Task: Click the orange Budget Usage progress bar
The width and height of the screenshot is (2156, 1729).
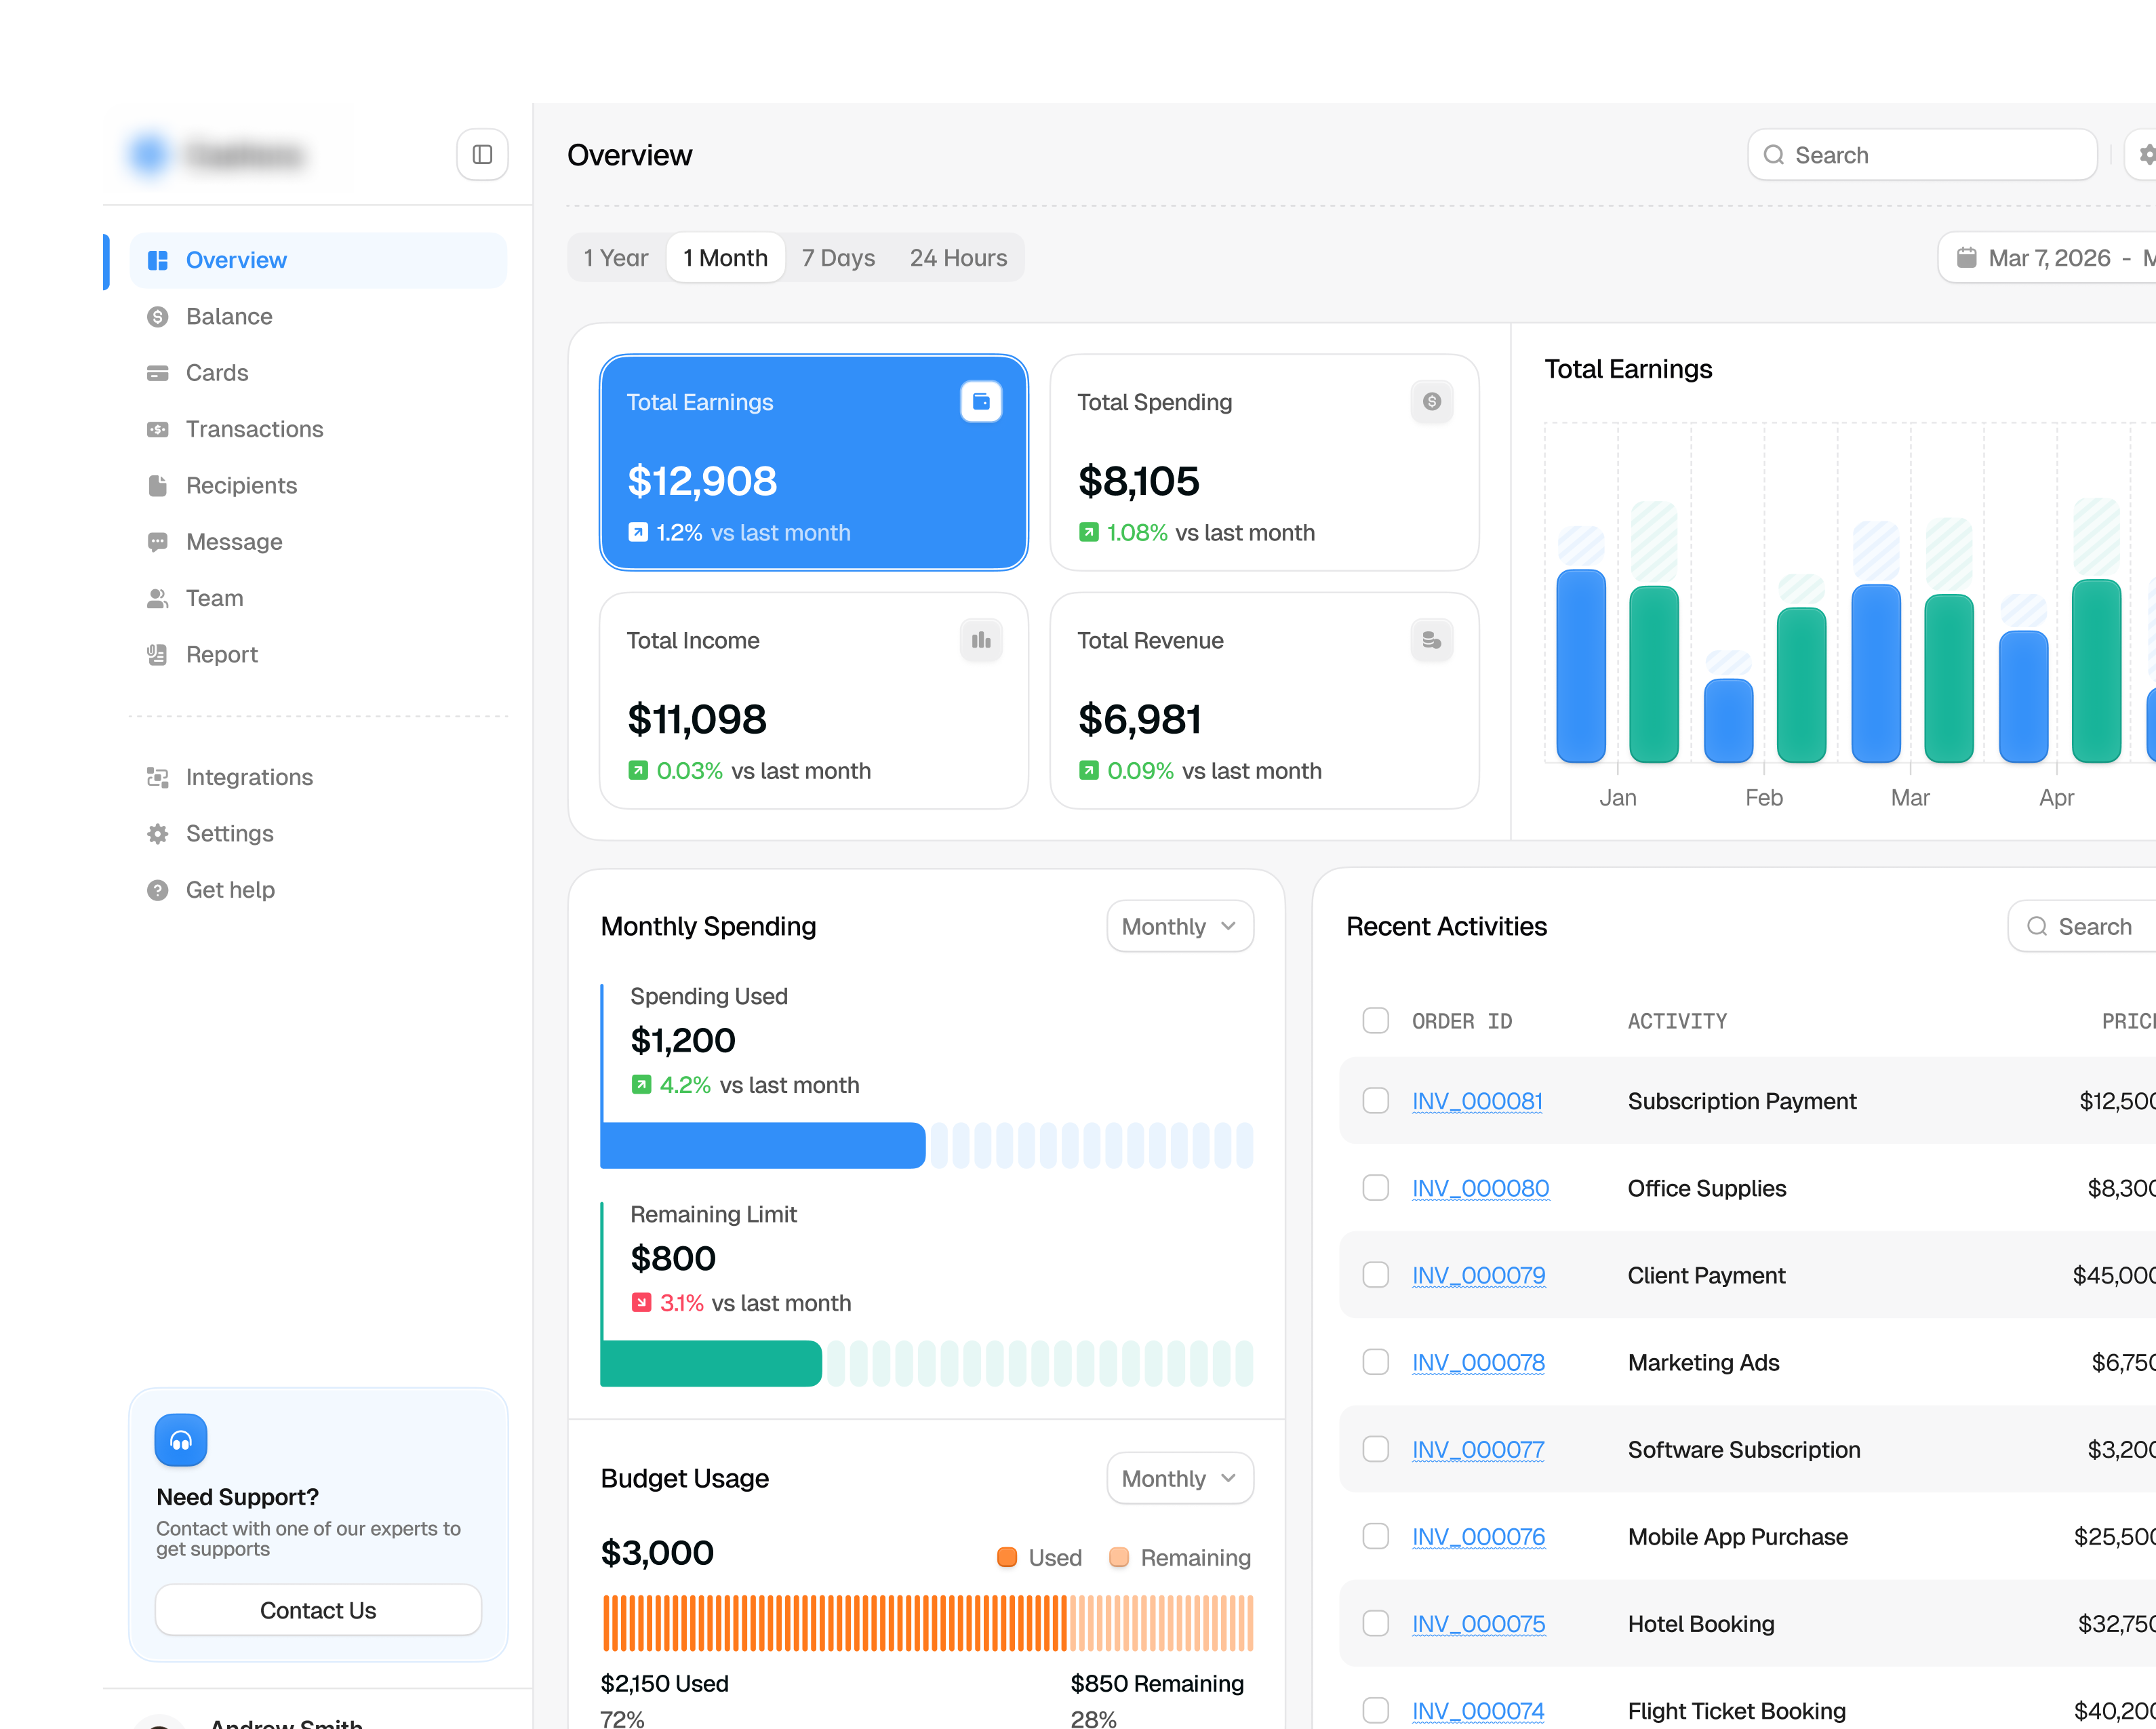Action: [927, 1623]
